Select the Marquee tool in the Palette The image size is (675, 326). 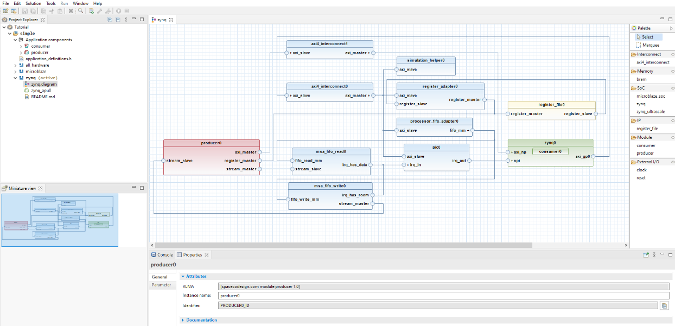pos(651,45)
